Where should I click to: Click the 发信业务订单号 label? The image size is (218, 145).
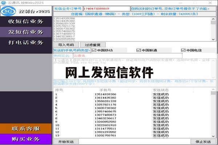(x=68, y=9)
